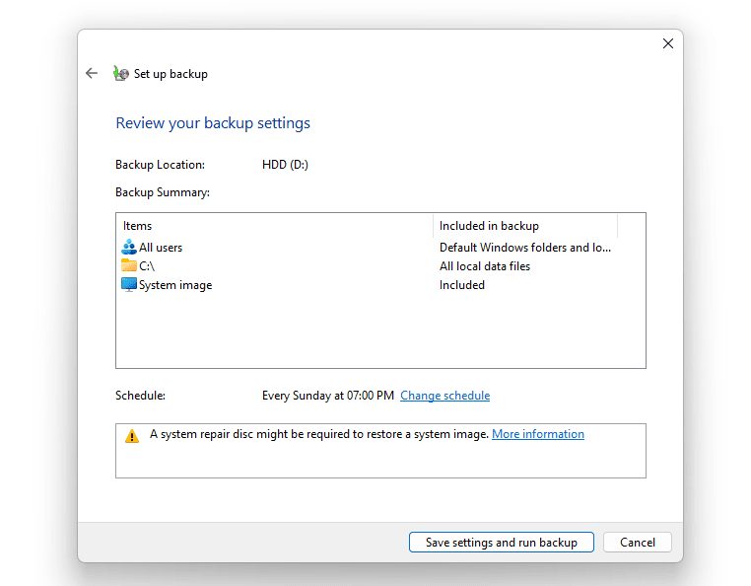Screen dimensions: 751x586
Task: Click Every Sunday at 07:00 PM text
Action: (327, 396)
